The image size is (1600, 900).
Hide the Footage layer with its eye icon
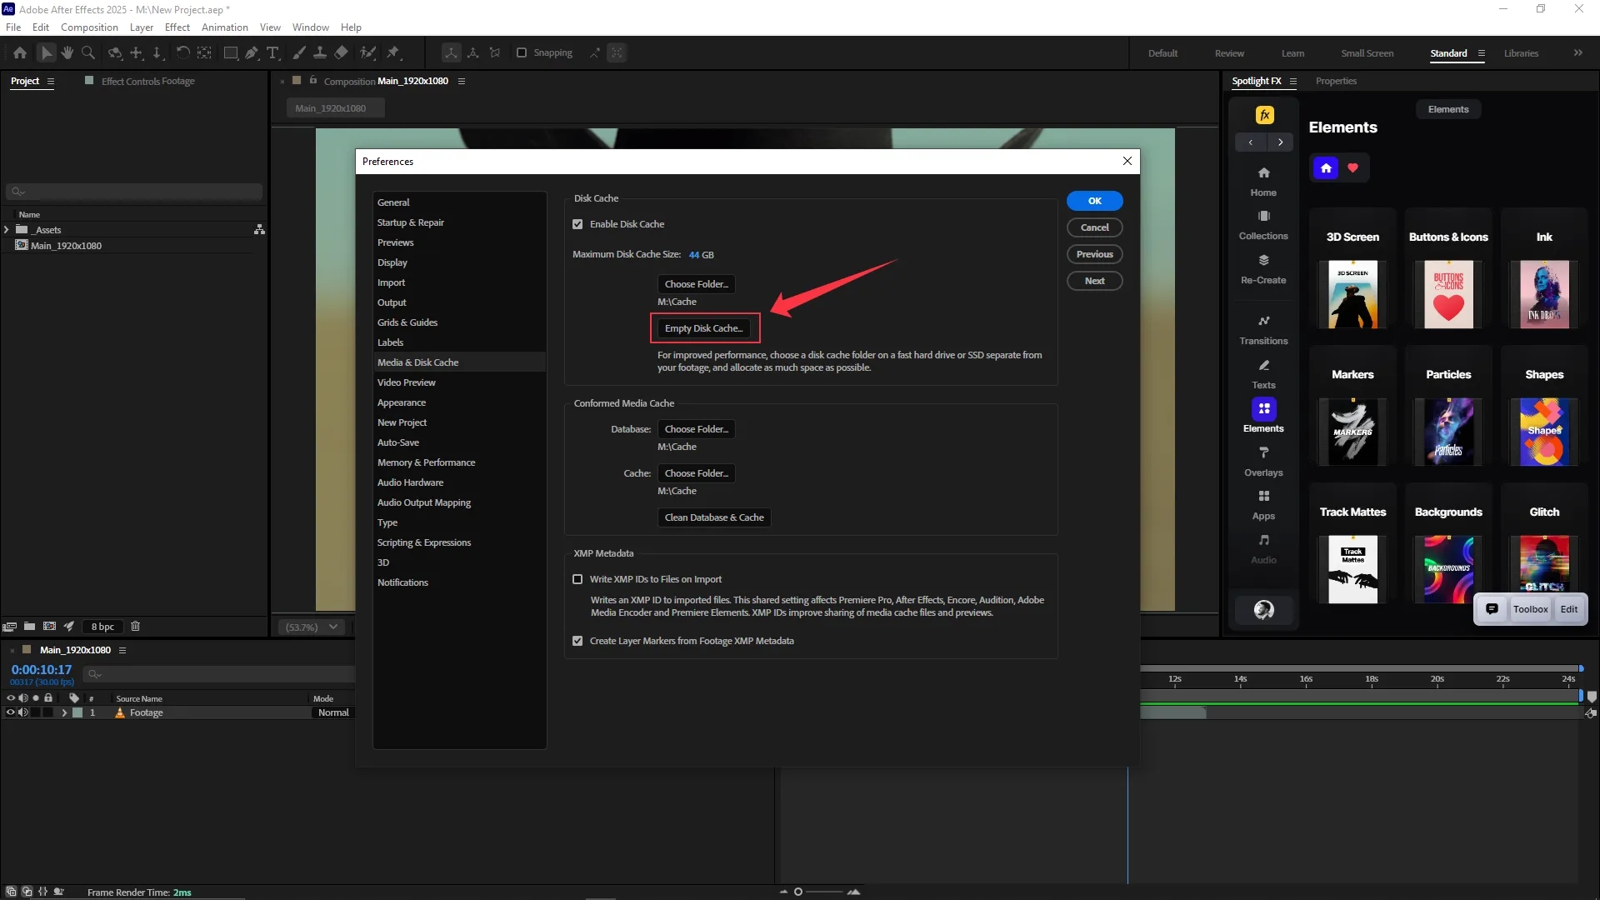pos(11,712)
